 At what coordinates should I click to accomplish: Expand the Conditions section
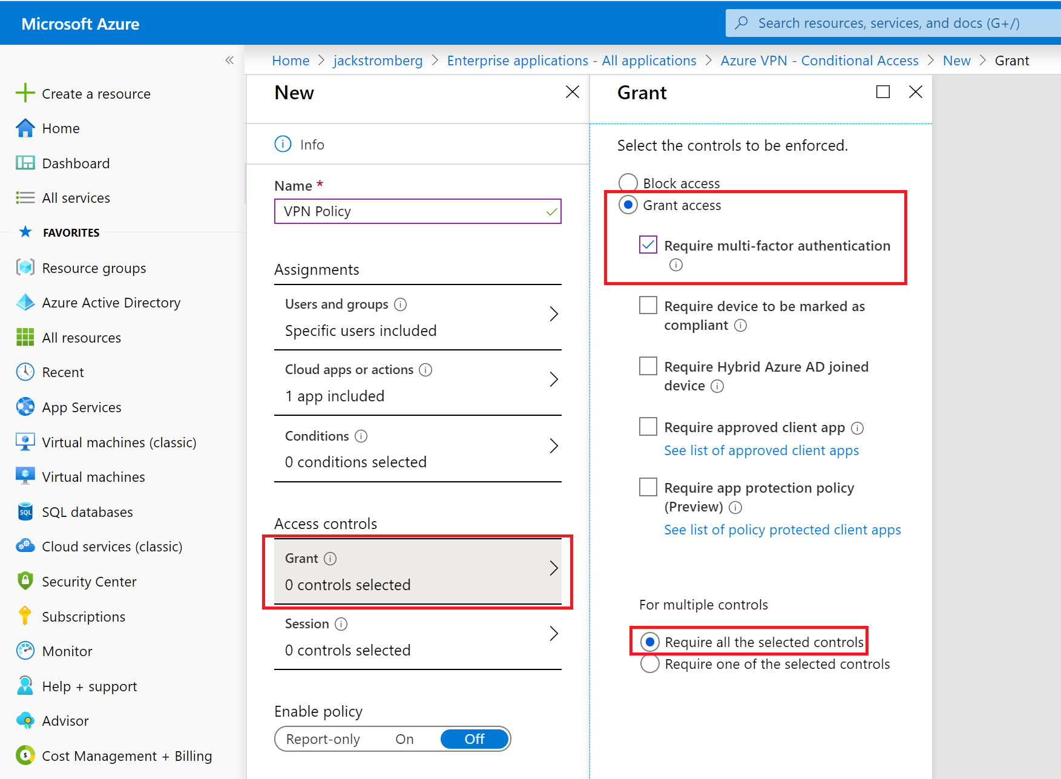(x=418, y=448)
